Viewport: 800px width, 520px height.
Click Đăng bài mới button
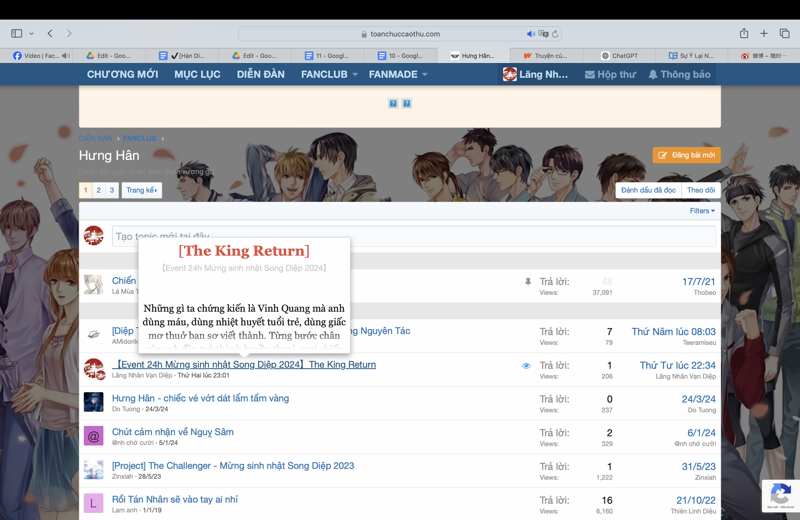coord(686,155)
